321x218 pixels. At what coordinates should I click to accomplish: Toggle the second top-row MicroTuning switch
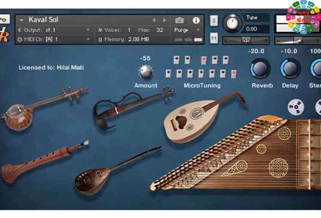coord(187,60)
